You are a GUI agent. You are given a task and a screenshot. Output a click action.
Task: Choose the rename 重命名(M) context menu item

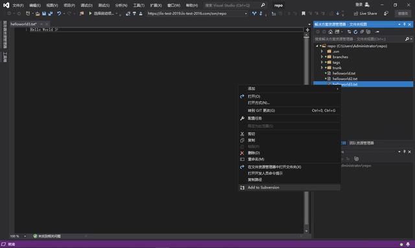(x=289, y=159)
